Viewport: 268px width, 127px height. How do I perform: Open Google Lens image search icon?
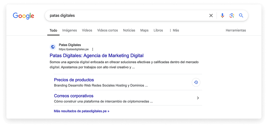tap(232, 16)
